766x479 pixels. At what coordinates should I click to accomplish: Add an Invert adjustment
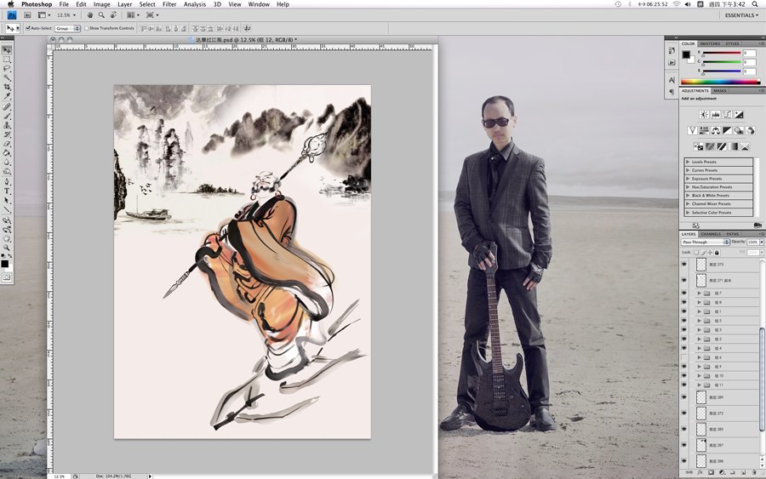pos(699,146)
